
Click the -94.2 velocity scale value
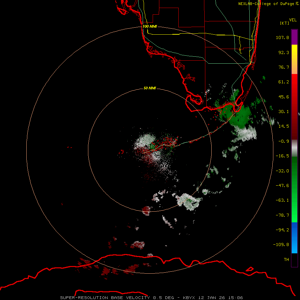282,230
